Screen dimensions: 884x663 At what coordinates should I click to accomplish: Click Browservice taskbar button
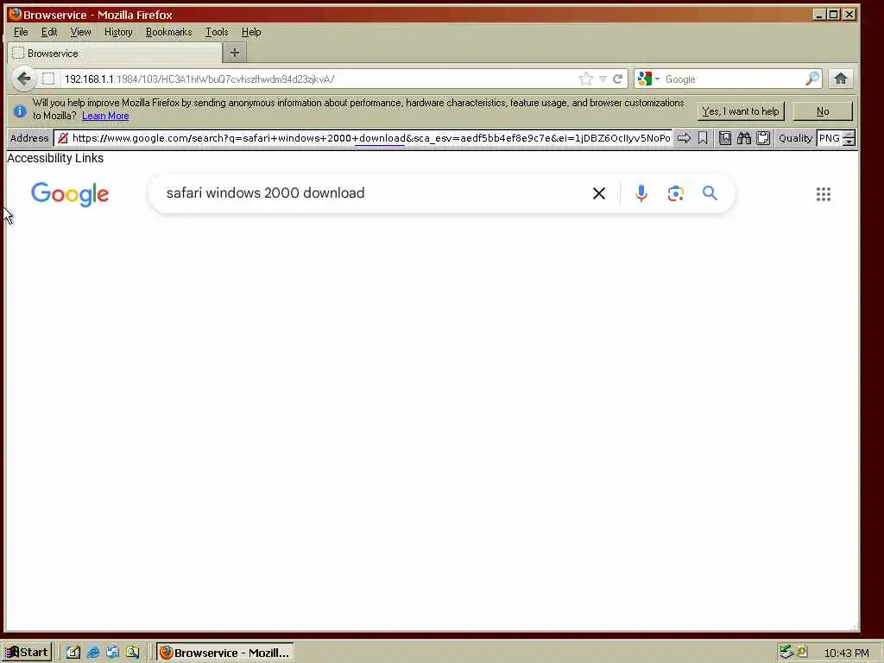(x=225, y=653)
